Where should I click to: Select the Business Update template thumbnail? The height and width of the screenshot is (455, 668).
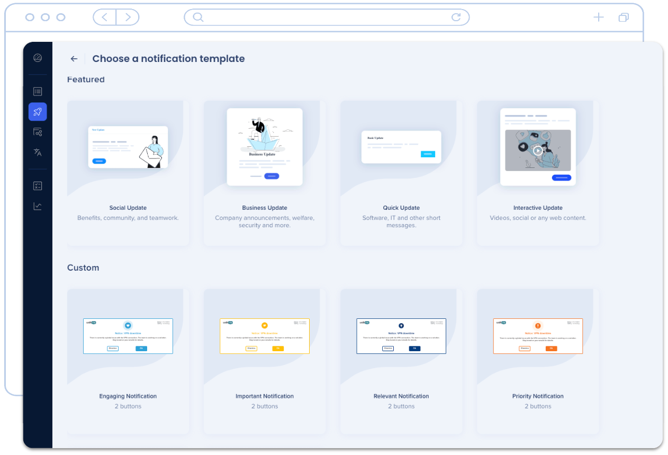pyautogui.click(x=265, y=147)
